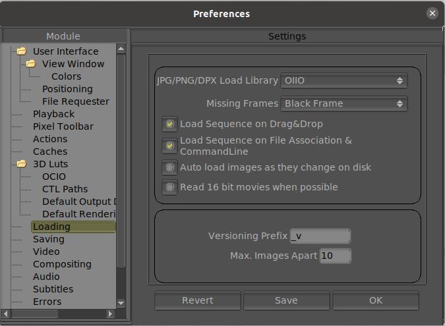Image resolution: width=445 pixels, height=326 pixels.
Task: Select Default Output entry in tree
Action: coord(79,202)
